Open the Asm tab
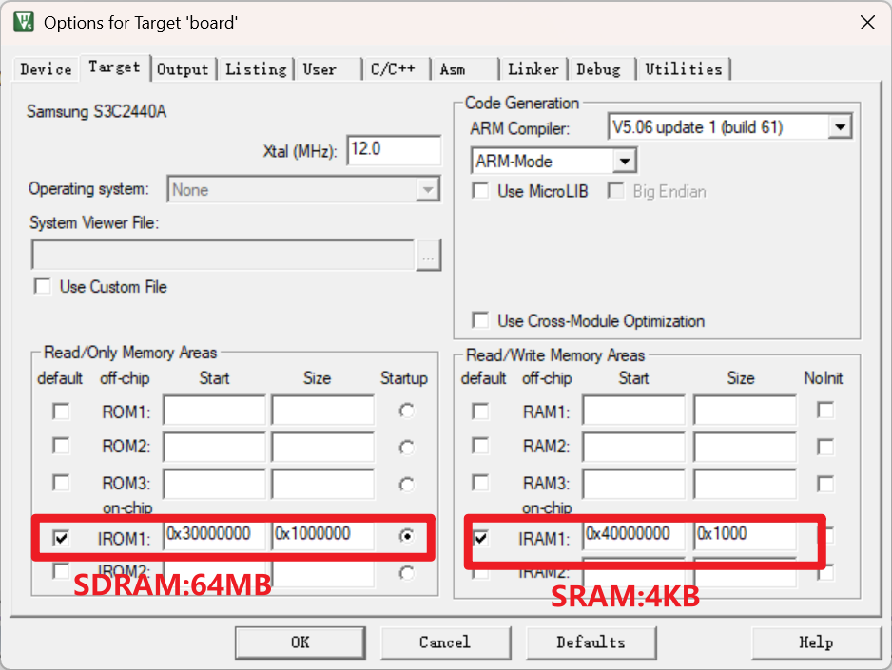 (464, 69)
